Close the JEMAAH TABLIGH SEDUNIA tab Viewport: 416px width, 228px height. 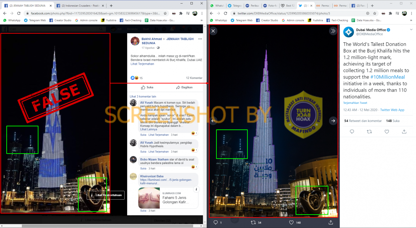click(x=51, y=6)
